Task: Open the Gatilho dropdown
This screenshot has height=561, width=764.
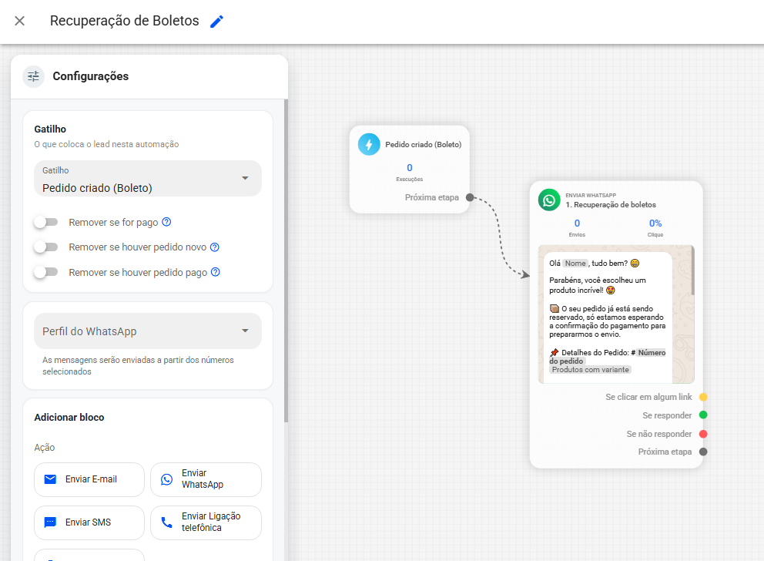Action: coord(148,178)
